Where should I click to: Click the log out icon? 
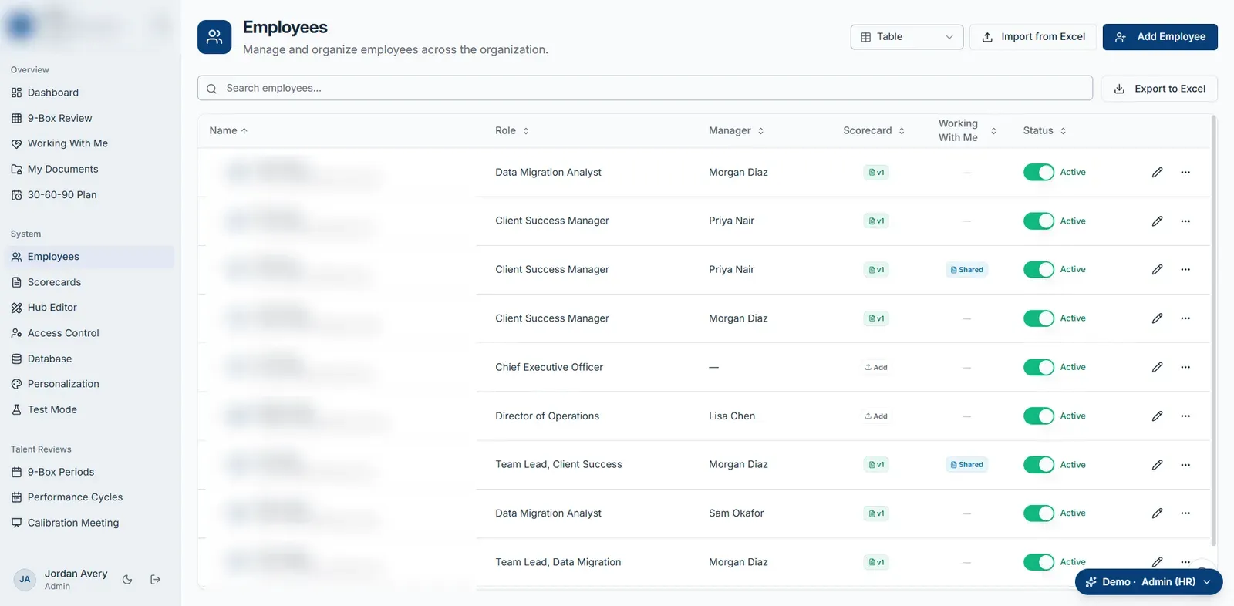(x=156, y=580)
